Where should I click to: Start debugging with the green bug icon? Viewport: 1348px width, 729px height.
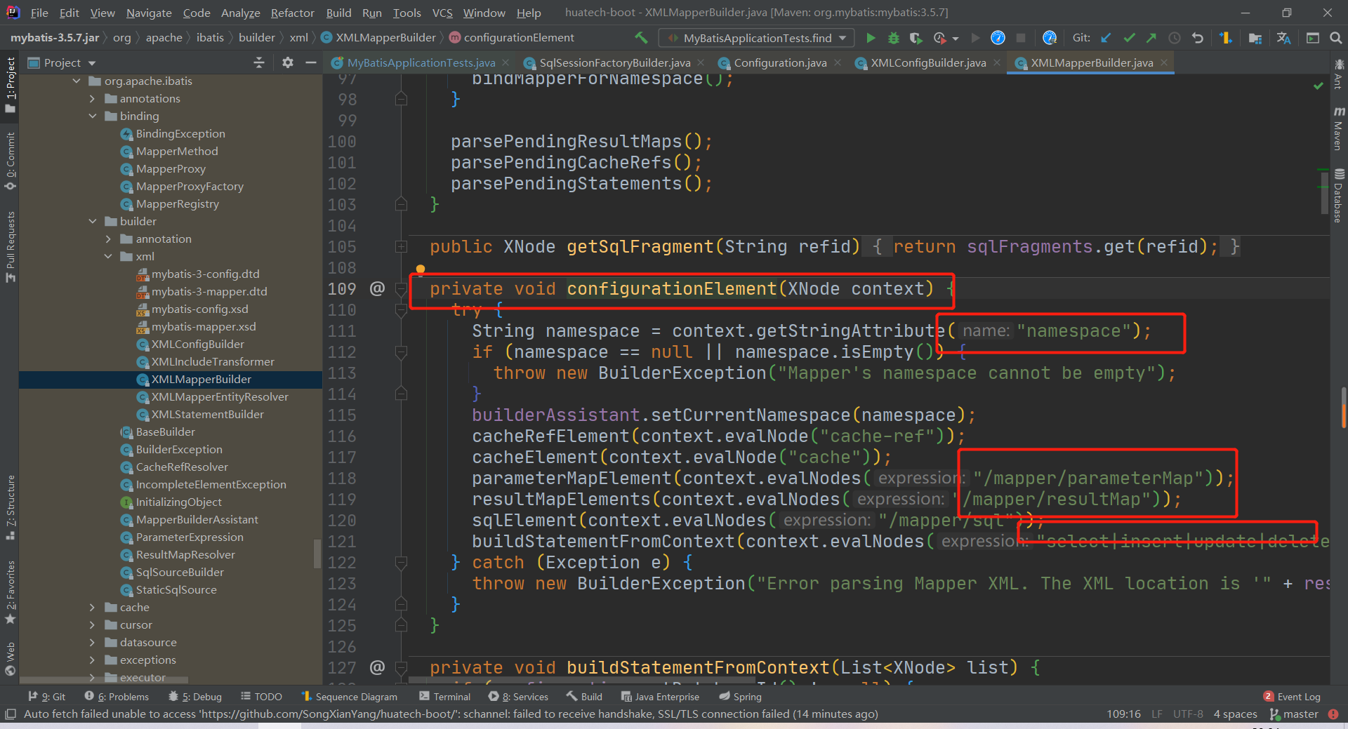coord(894,38)
